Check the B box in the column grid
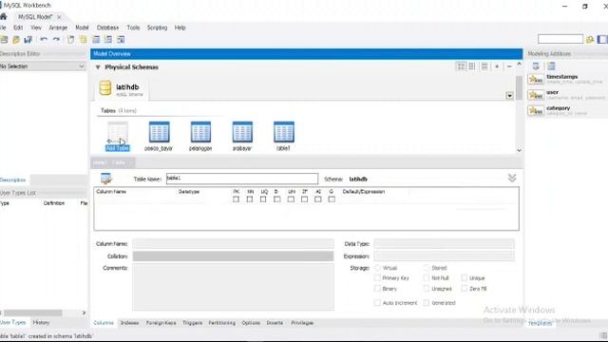Image resolution: width=608 pixels, height=342 pixels. [x=276, y=199]
